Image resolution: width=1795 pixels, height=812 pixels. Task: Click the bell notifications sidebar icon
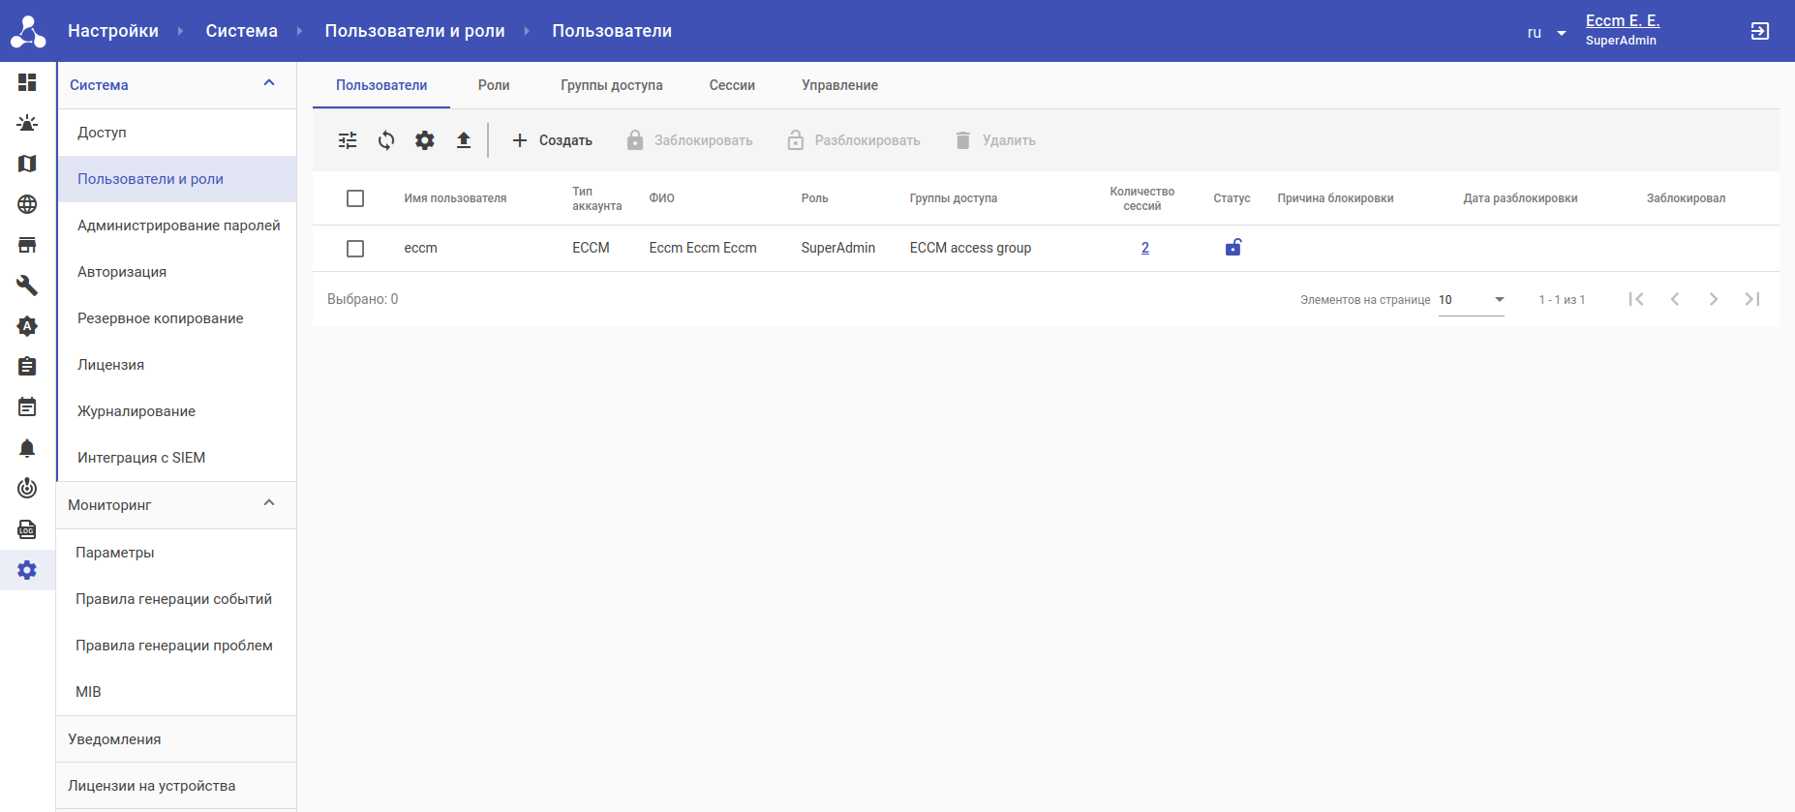coord(27,448)
